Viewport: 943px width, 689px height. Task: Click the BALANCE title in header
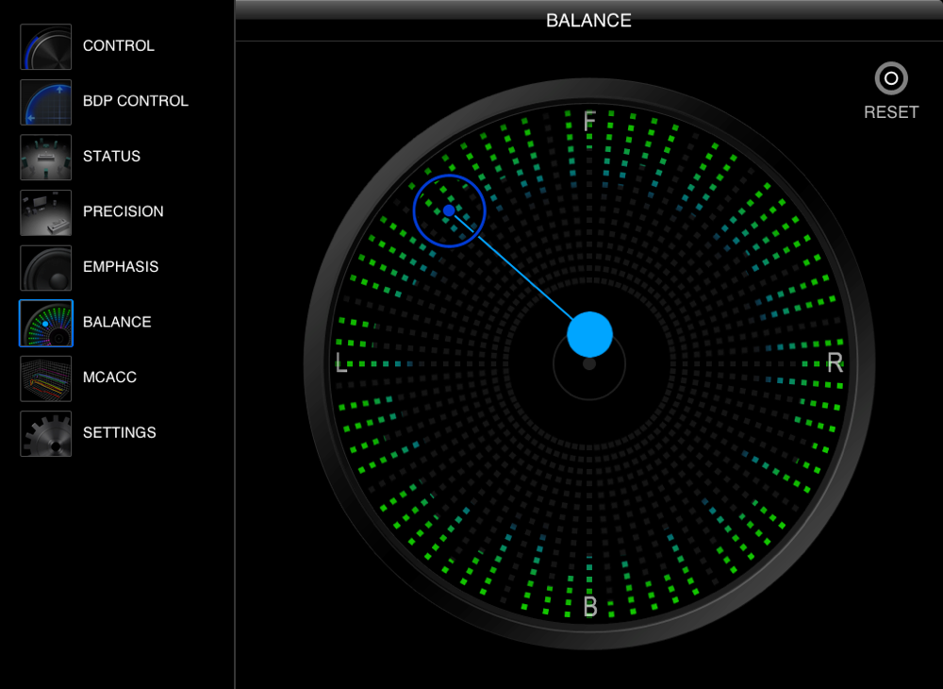point(588,21)
